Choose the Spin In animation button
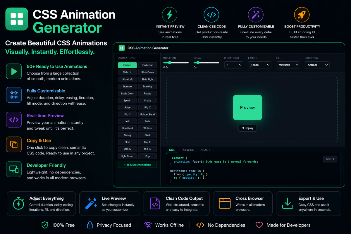 (x=128, y=101)
